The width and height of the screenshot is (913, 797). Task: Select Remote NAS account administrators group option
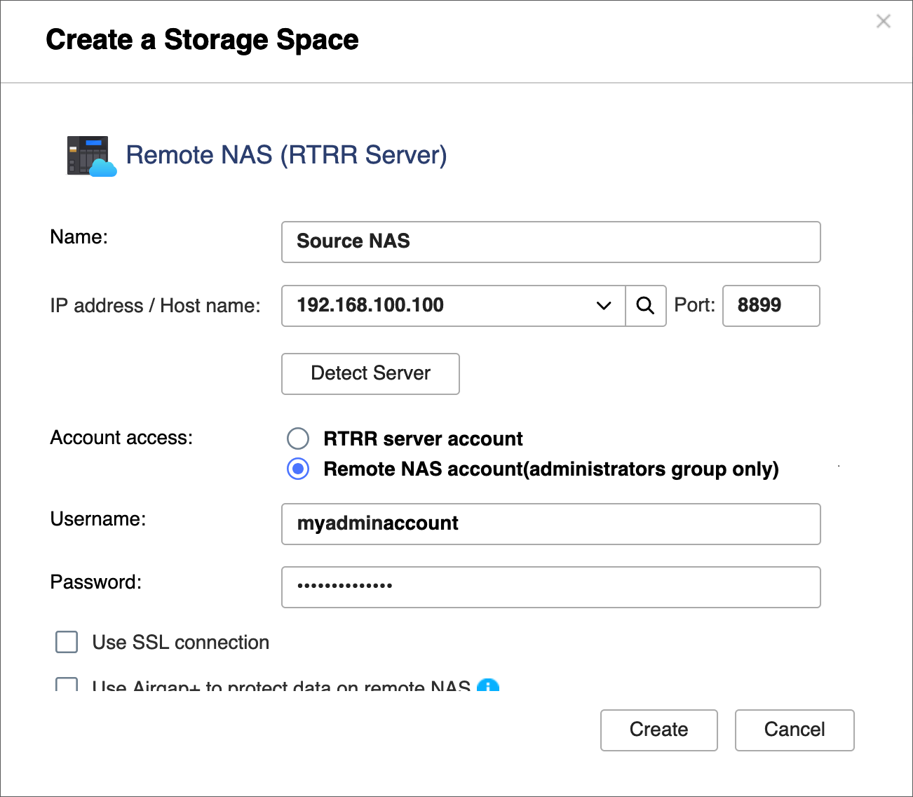(x=298, y=469)
